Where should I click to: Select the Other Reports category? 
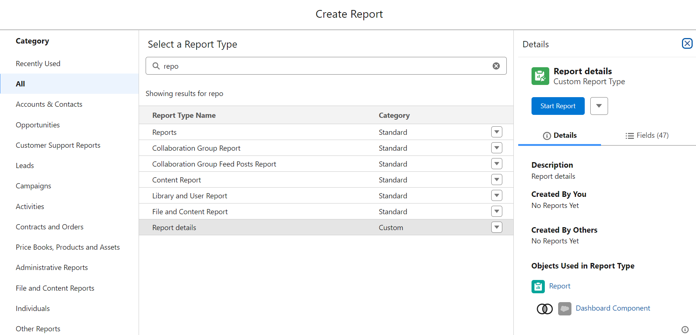coord(69,329)
